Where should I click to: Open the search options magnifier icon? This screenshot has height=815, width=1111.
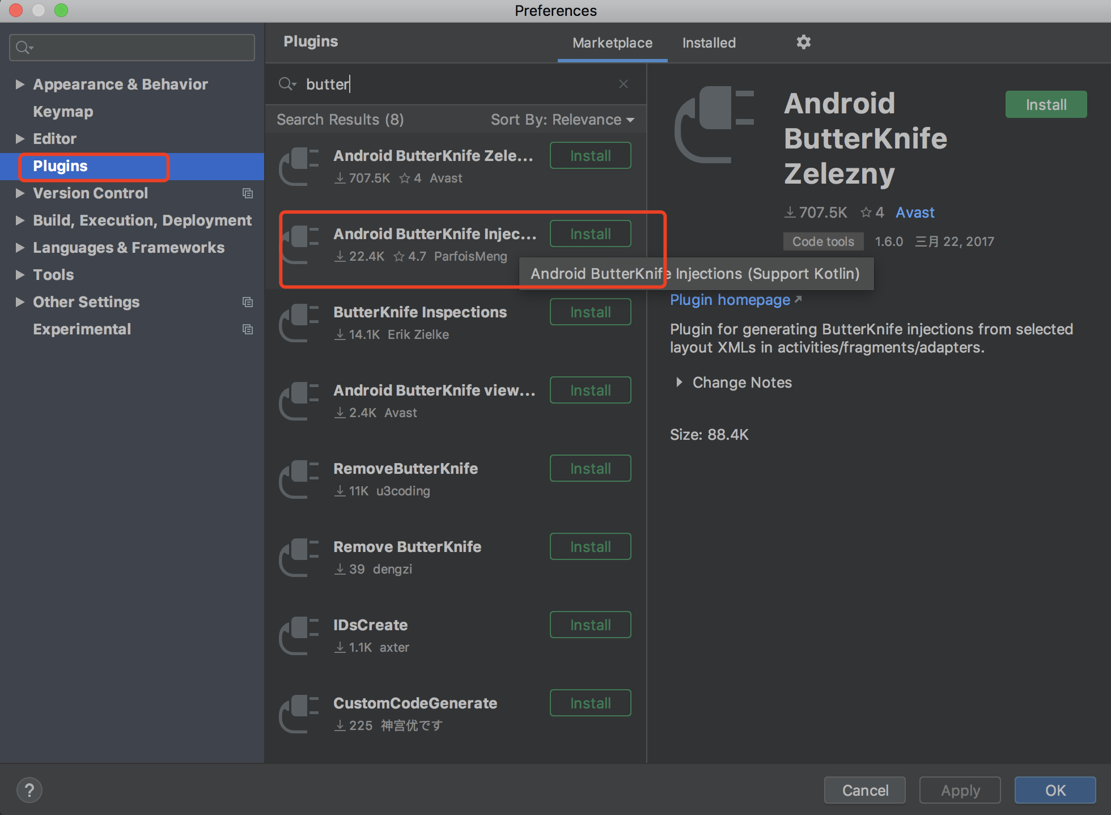[287, 83]
